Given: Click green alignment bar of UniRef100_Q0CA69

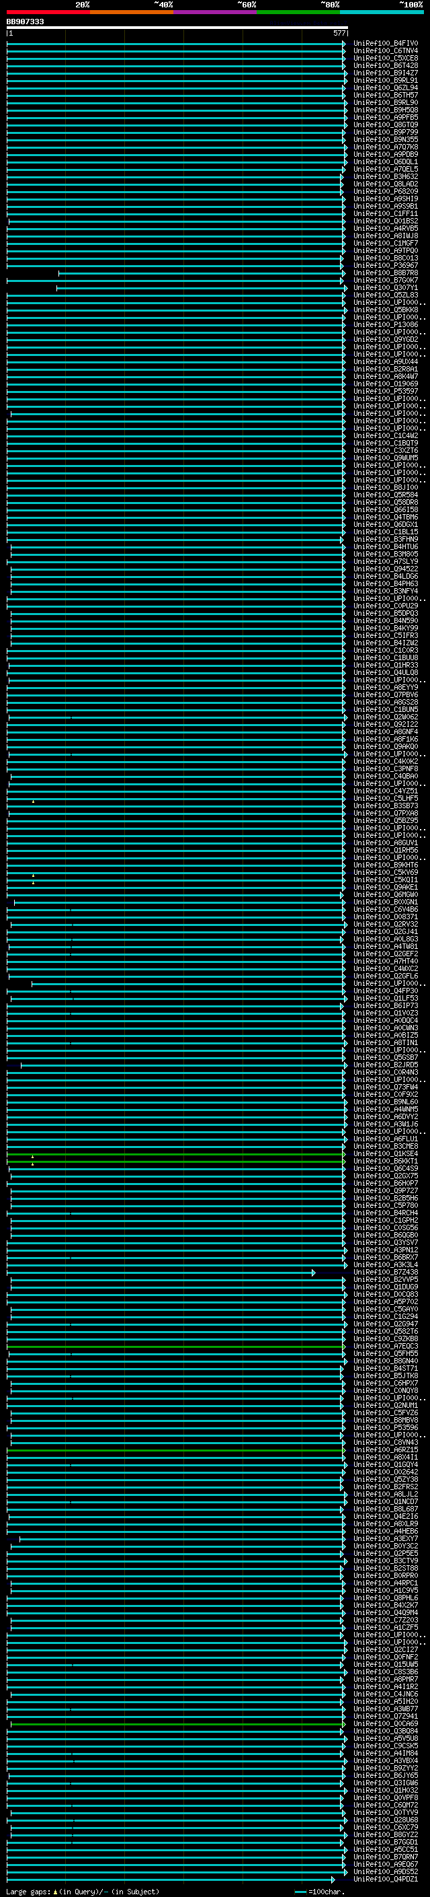Looking at the screenshot, I should coord(177,1724).
